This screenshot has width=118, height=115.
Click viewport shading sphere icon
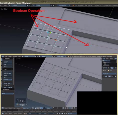click(32, 108)
